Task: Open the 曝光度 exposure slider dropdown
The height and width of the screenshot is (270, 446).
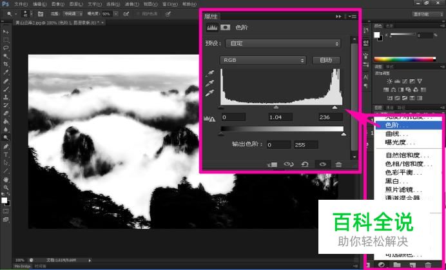Action: coord(116,14)
